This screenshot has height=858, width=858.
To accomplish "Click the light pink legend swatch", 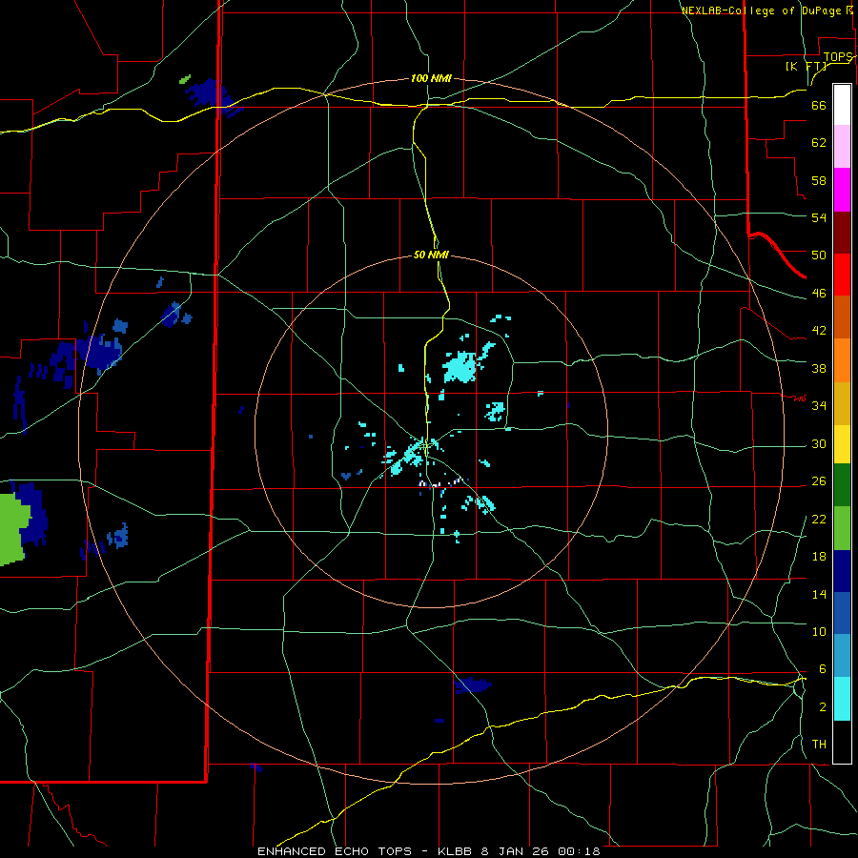I will (x=842, y=147).
